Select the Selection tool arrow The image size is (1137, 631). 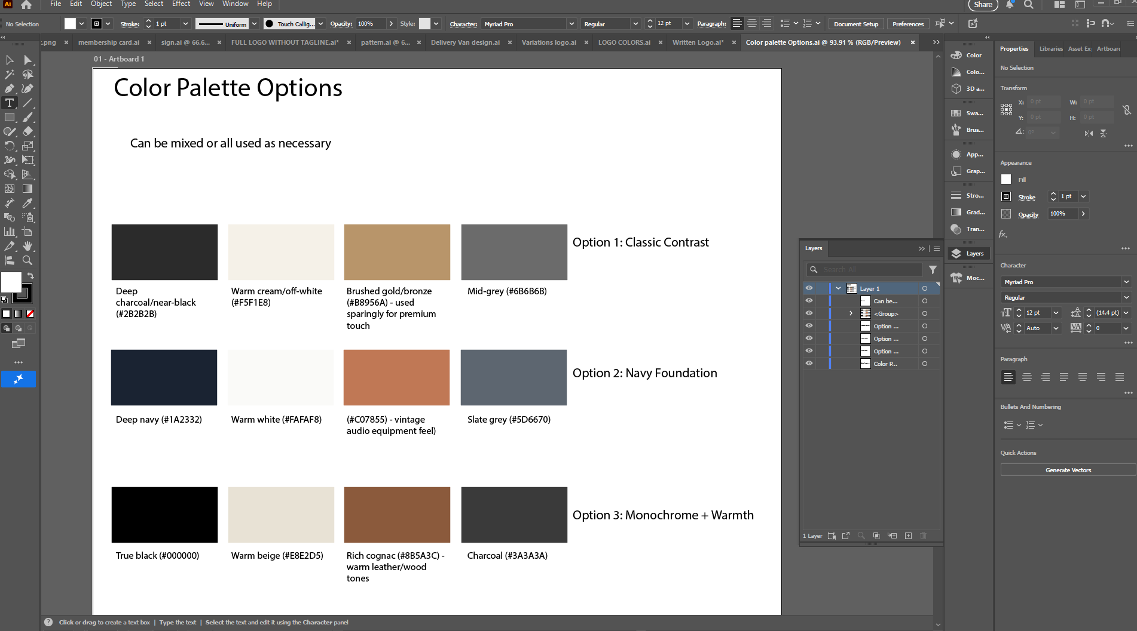pos(10,60)
